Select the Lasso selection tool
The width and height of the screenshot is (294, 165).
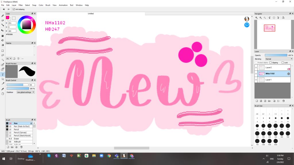click(3, 55)
